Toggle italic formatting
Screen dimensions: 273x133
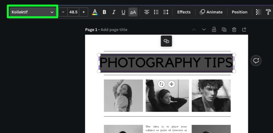(x=114, y=12)
